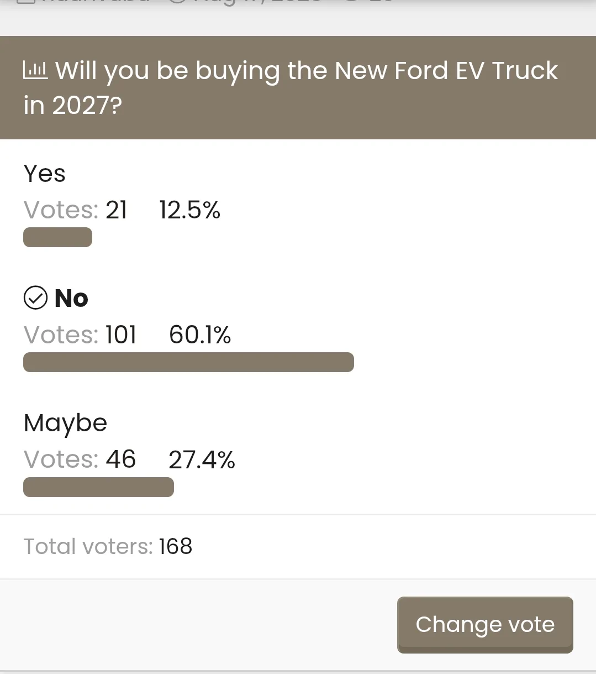Click the 27.4% percentage for Maybe

click(x=202, y=459)
